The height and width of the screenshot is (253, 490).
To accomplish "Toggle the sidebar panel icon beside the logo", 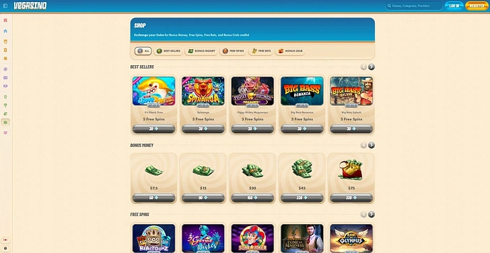I will 5,5.
